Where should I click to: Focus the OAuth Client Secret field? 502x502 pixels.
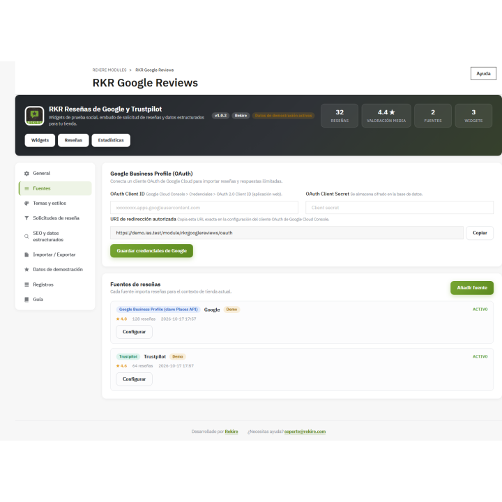400,208
